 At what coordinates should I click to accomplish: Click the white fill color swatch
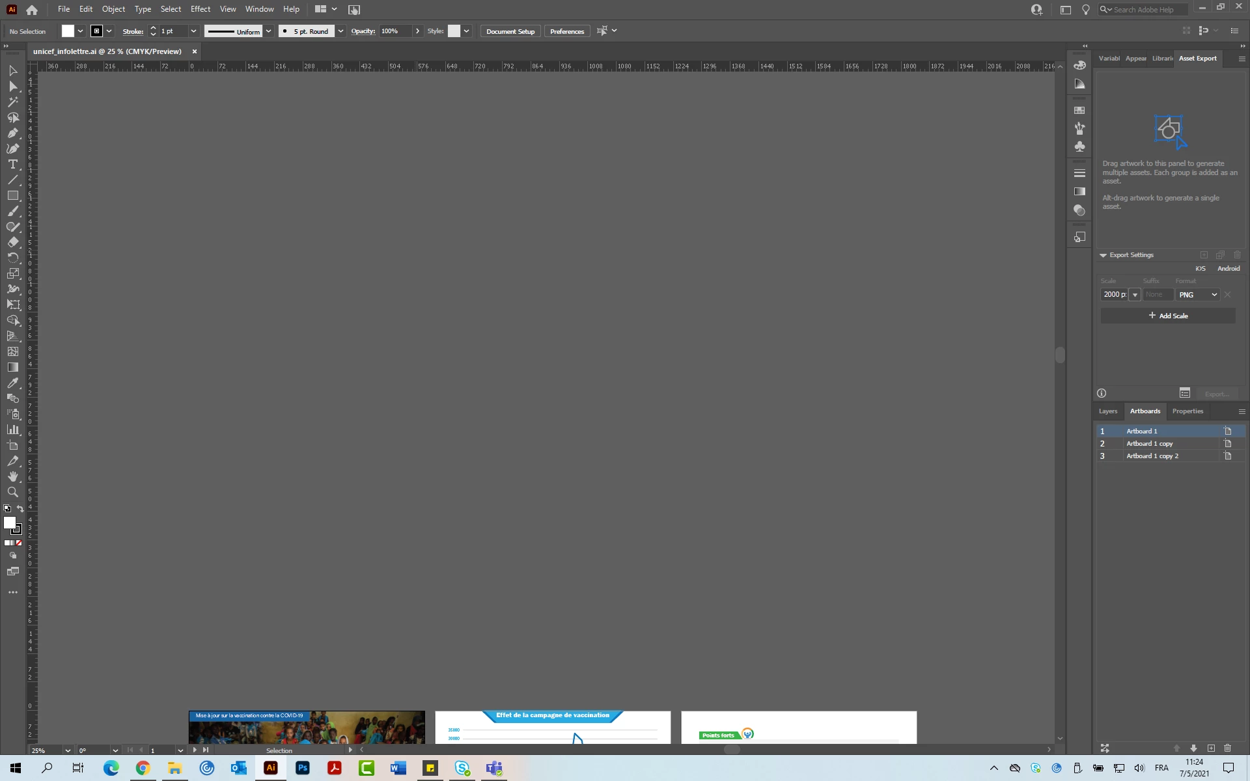(x=68, y=31)
